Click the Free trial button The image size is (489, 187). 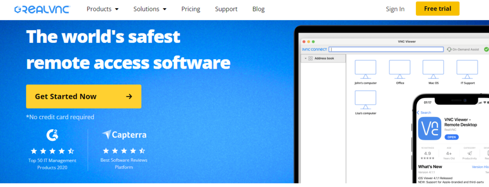[437, 9]
